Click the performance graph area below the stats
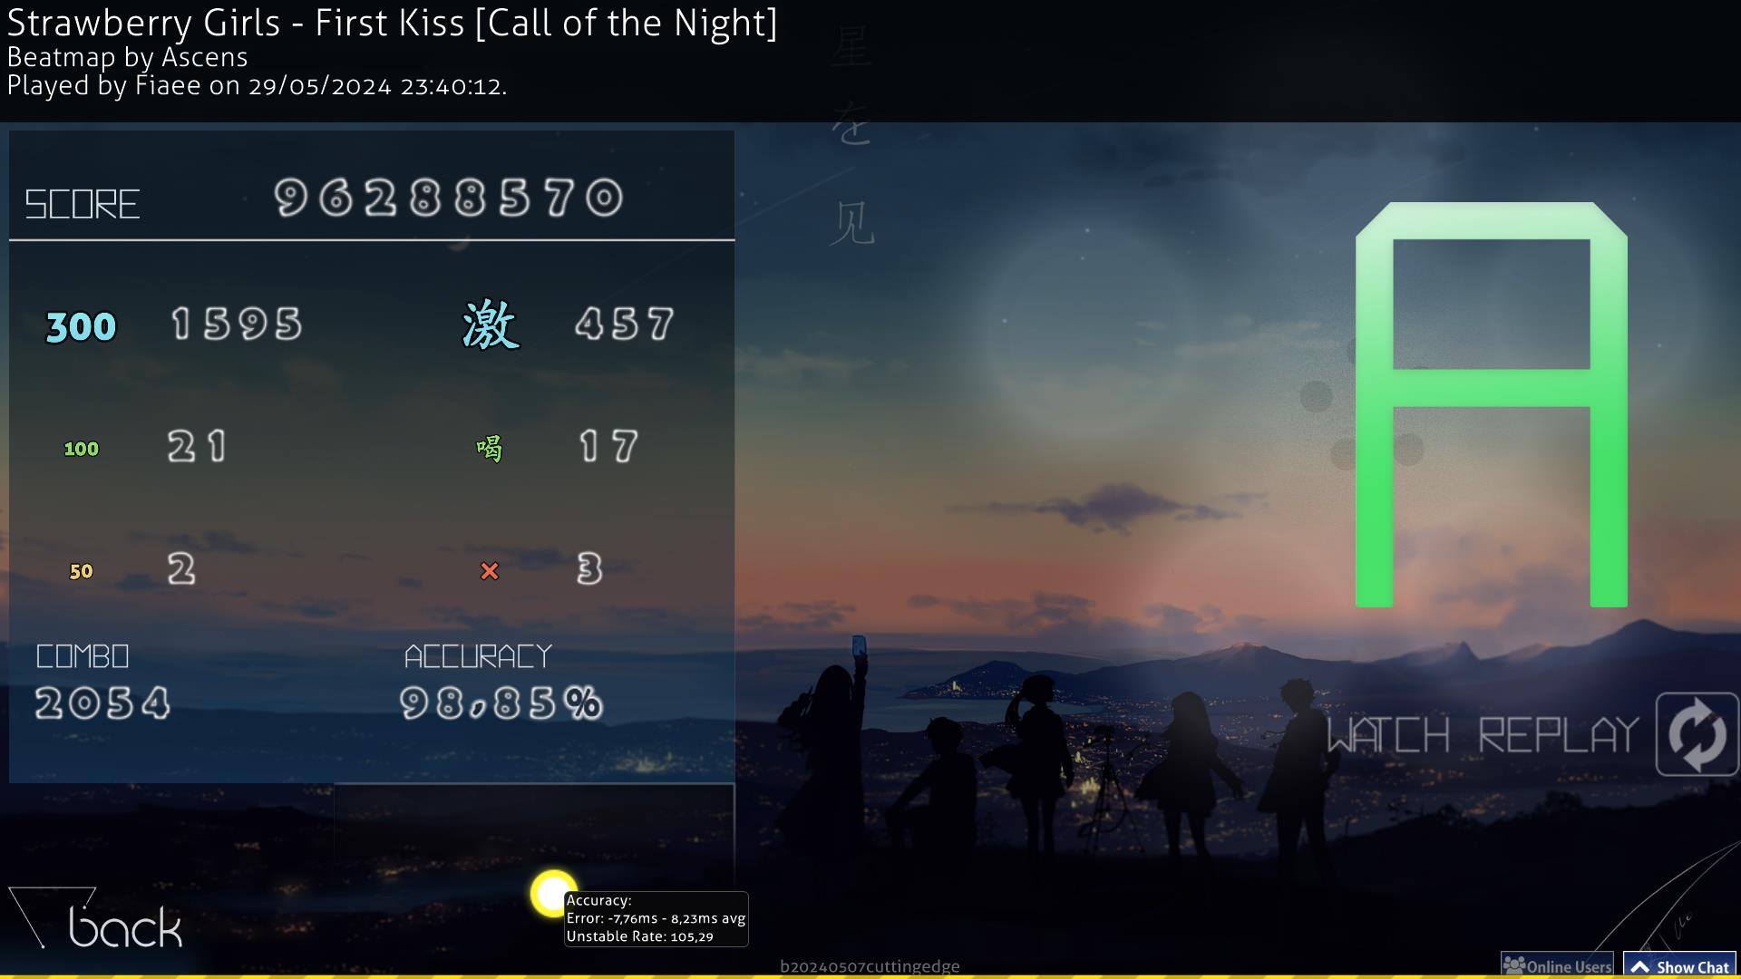1741x979 pixels. [x=534, y=834]
